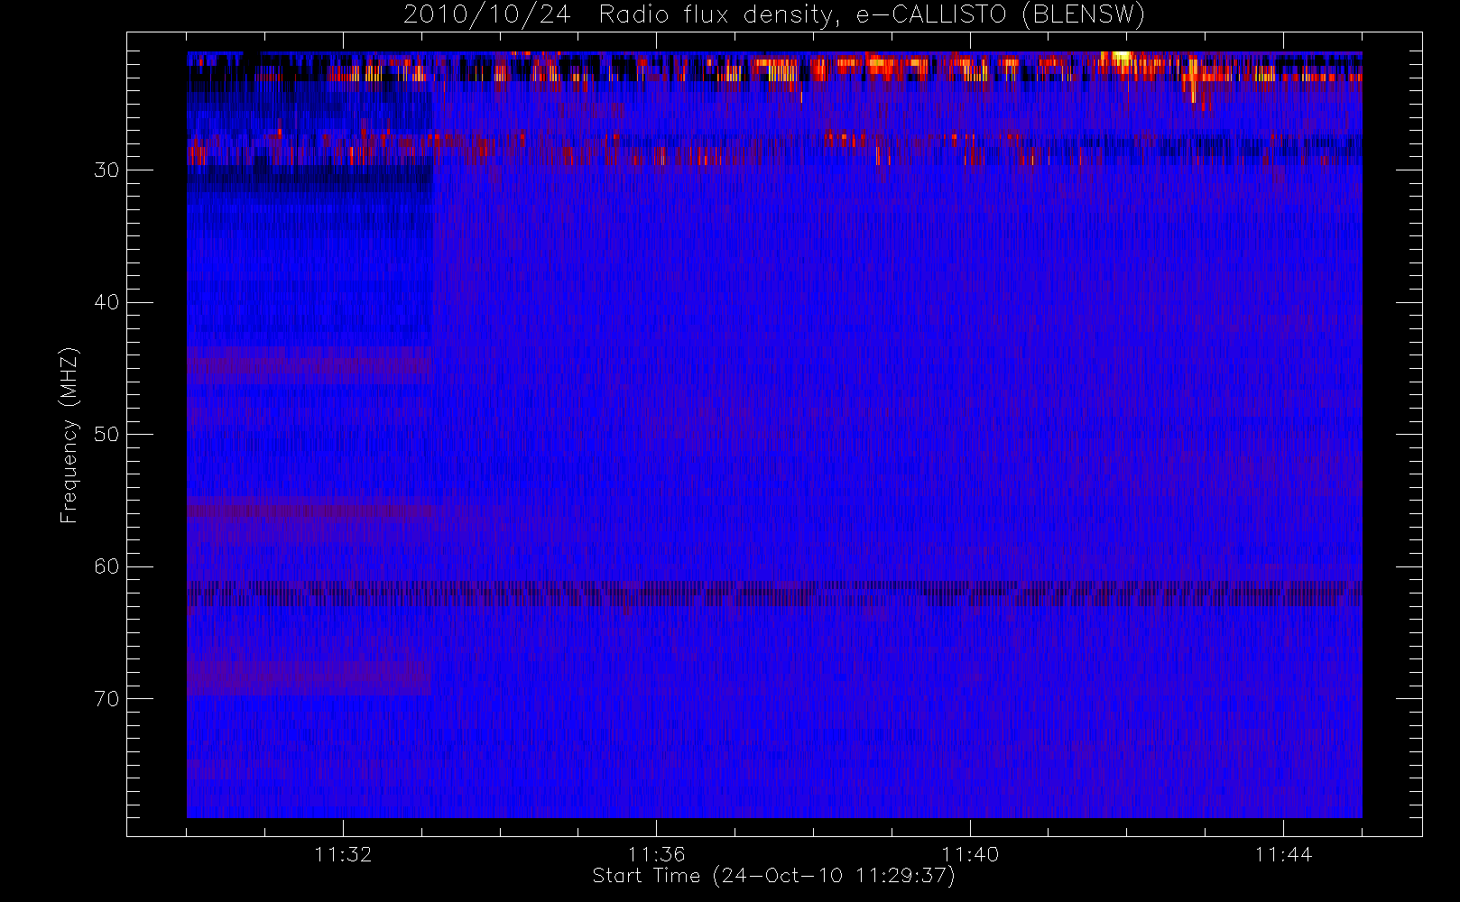Screen dimensions: 1460x902
Task: Click the 50 MHz frequency tick label
Action: click(x=106, y=434)
